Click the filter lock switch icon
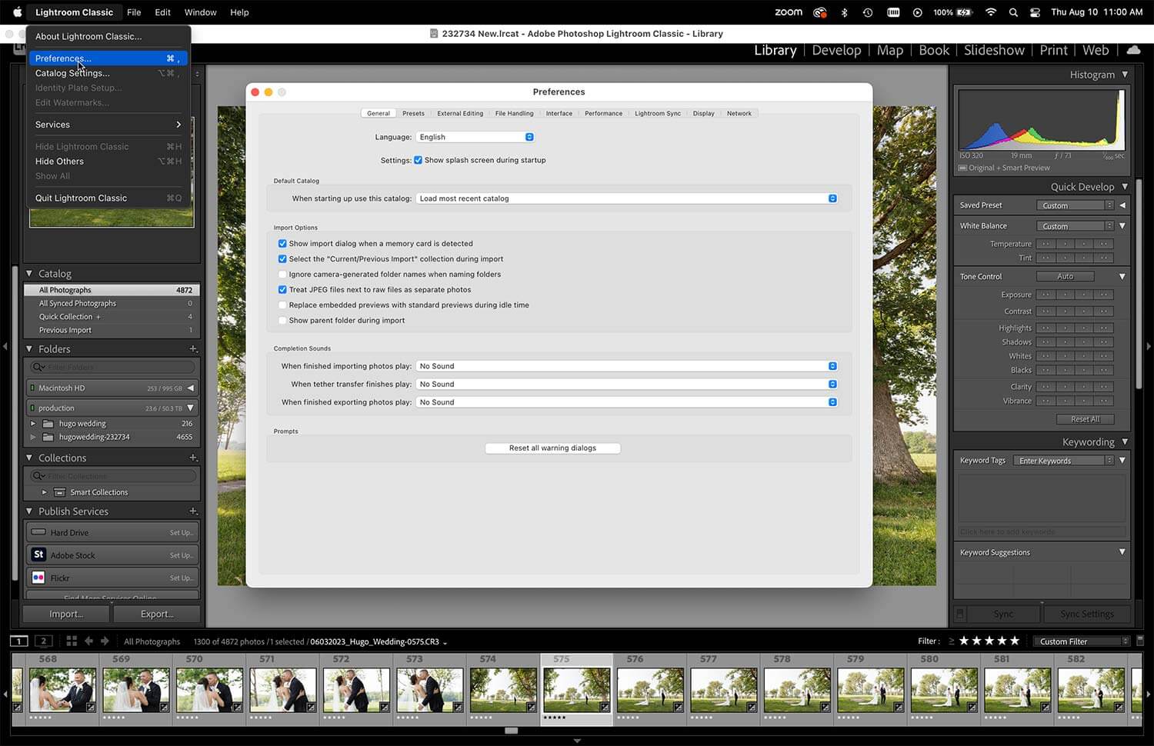This screenshot has width=1154, height=746. [1140, 641]
